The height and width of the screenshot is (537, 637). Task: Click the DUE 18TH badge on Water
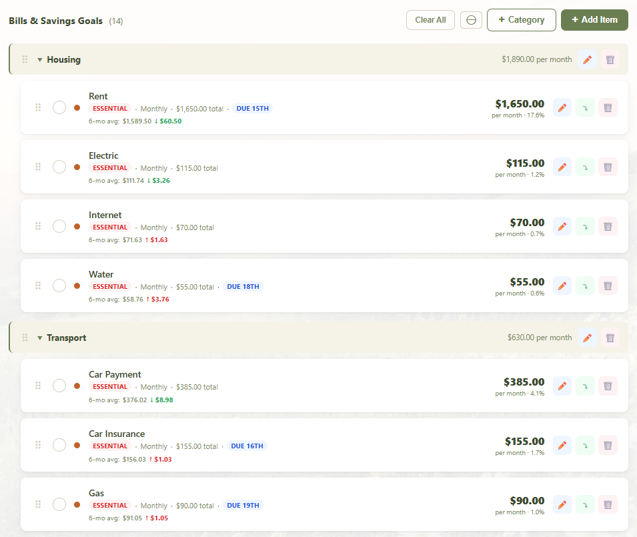(x=243, y=286)
